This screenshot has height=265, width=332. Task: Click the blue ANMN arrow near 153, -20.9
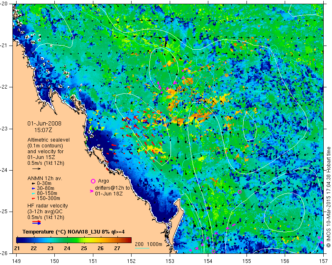coord(167,40)
